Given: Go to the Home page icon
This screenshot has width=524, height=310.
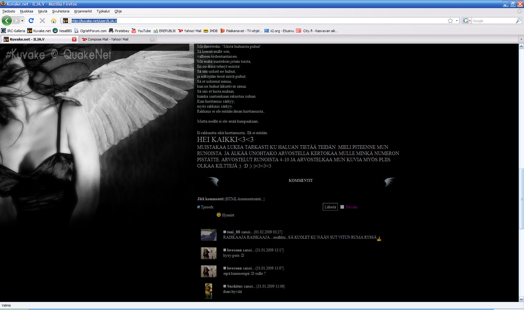Looking at the screenshot, I should (x=54, y=21).
